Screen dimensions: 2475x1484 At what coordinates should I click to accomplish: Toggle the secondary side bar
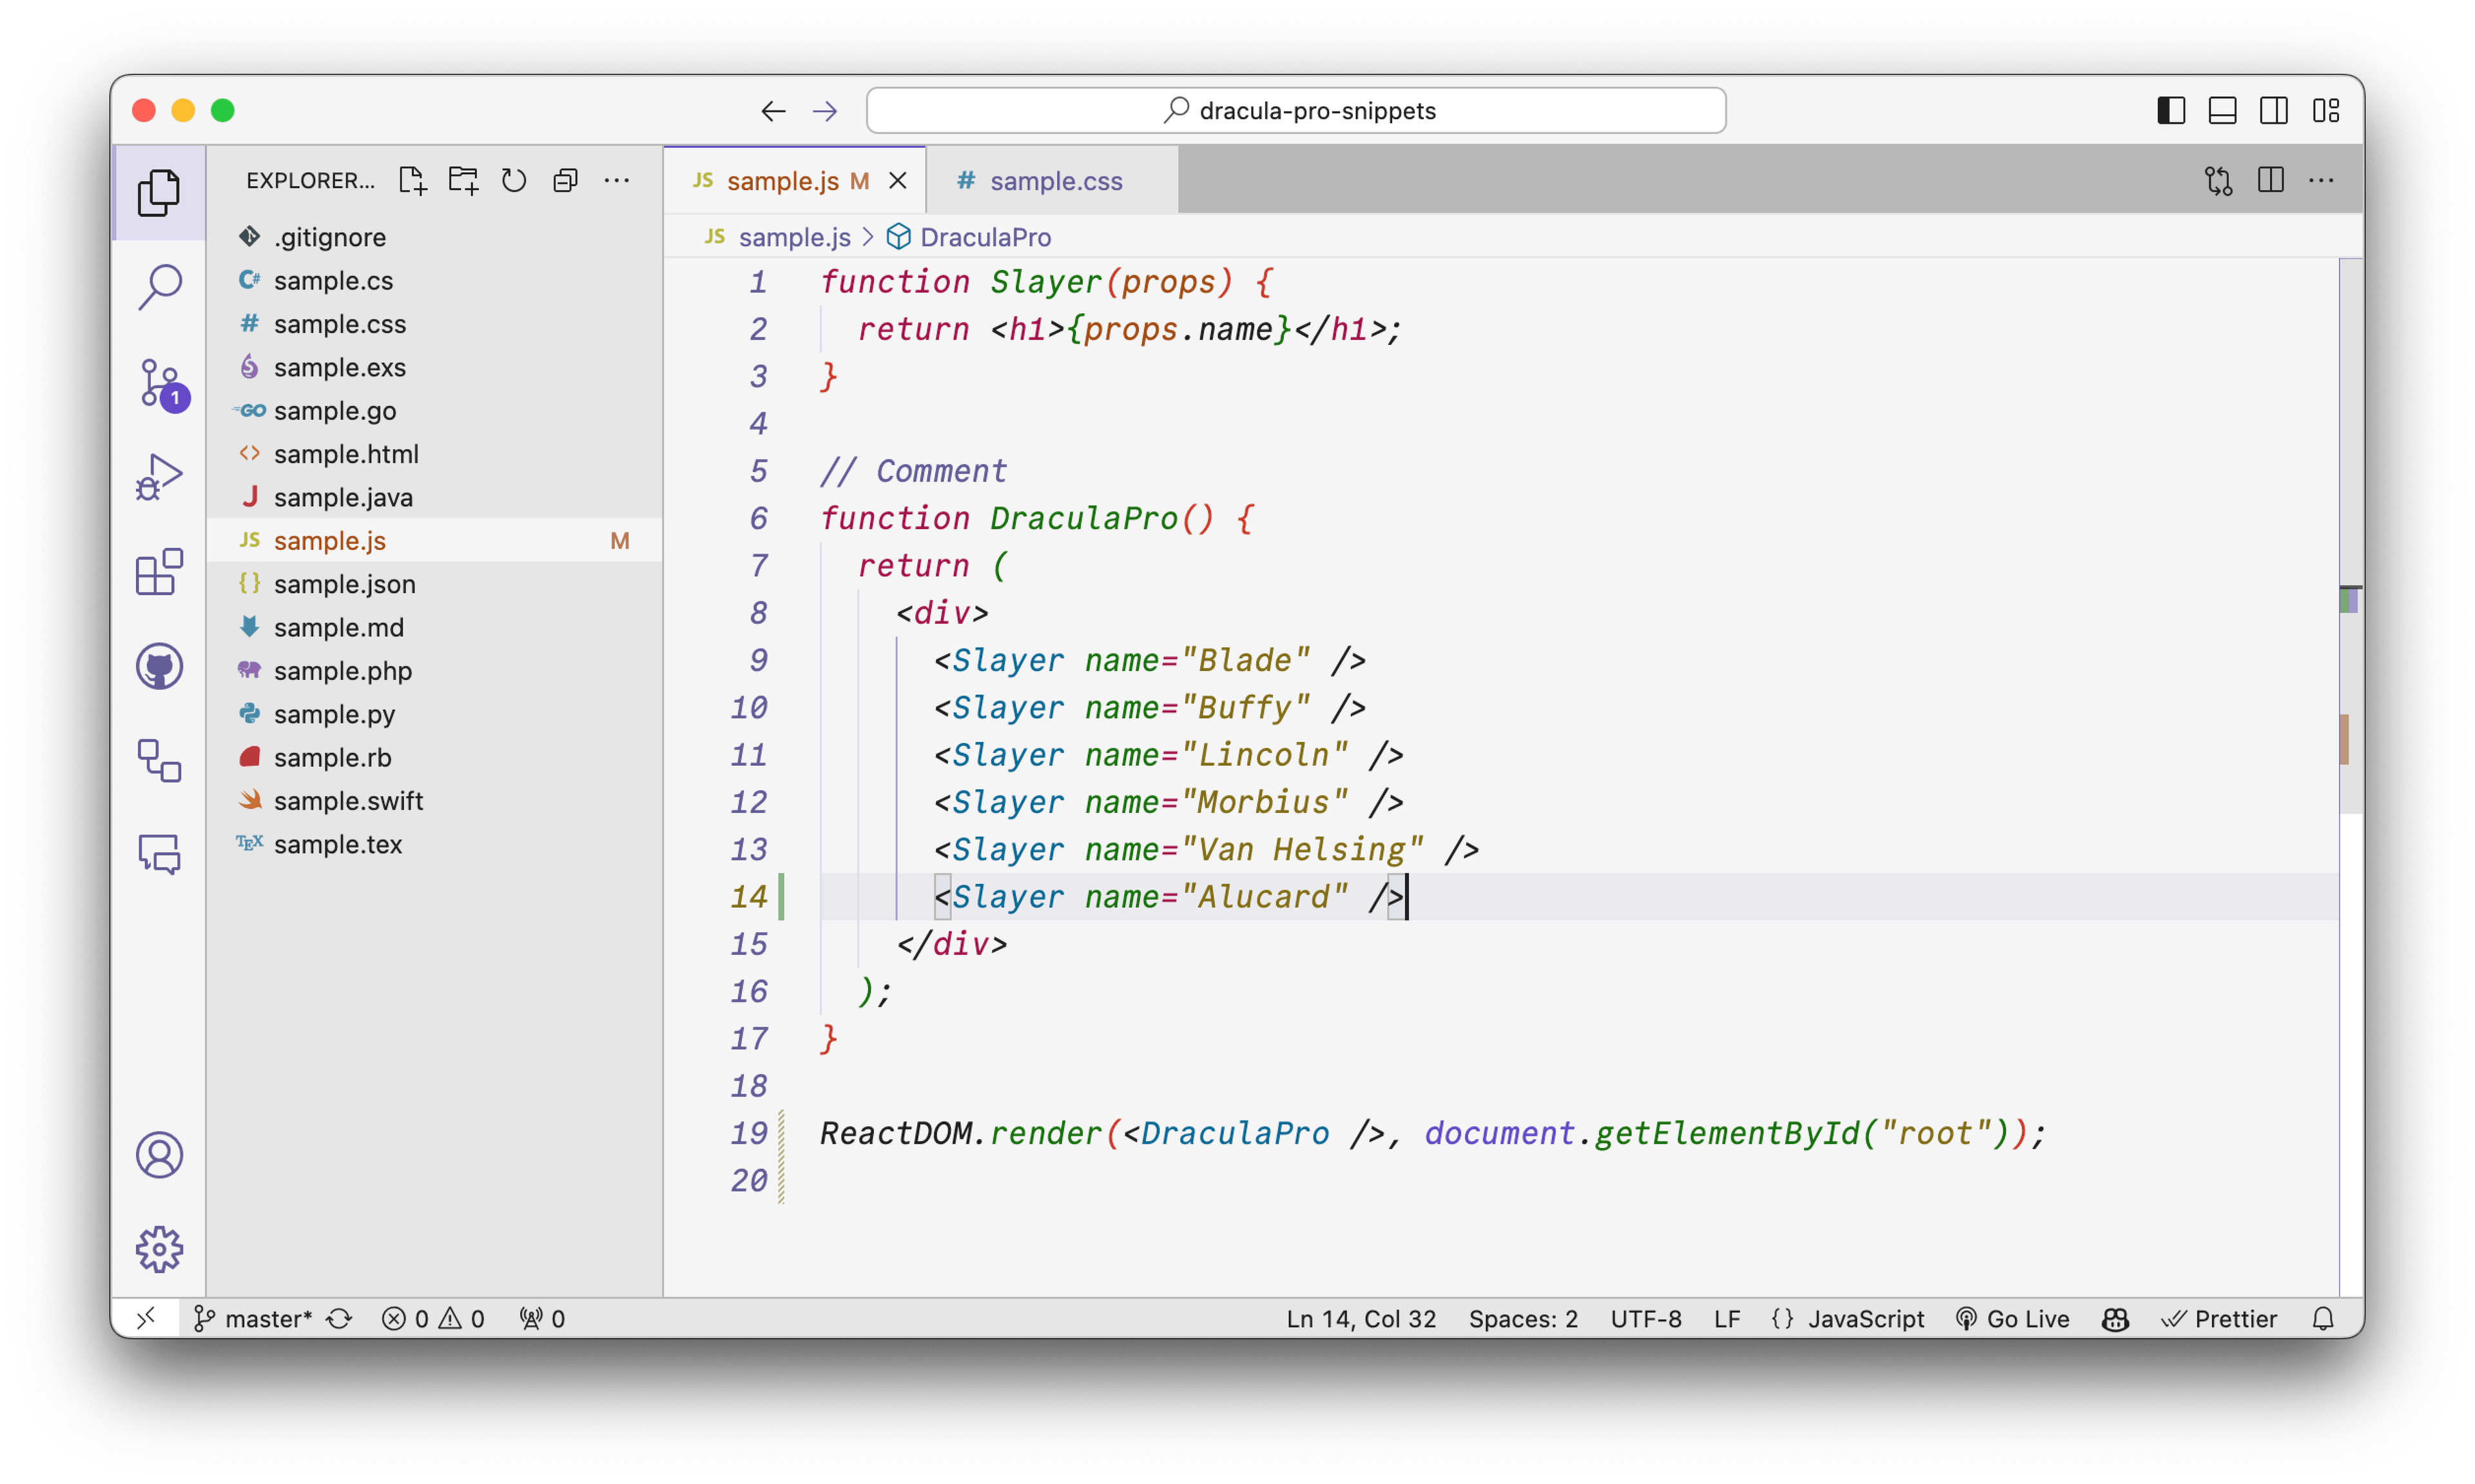tap(2274, 110)
